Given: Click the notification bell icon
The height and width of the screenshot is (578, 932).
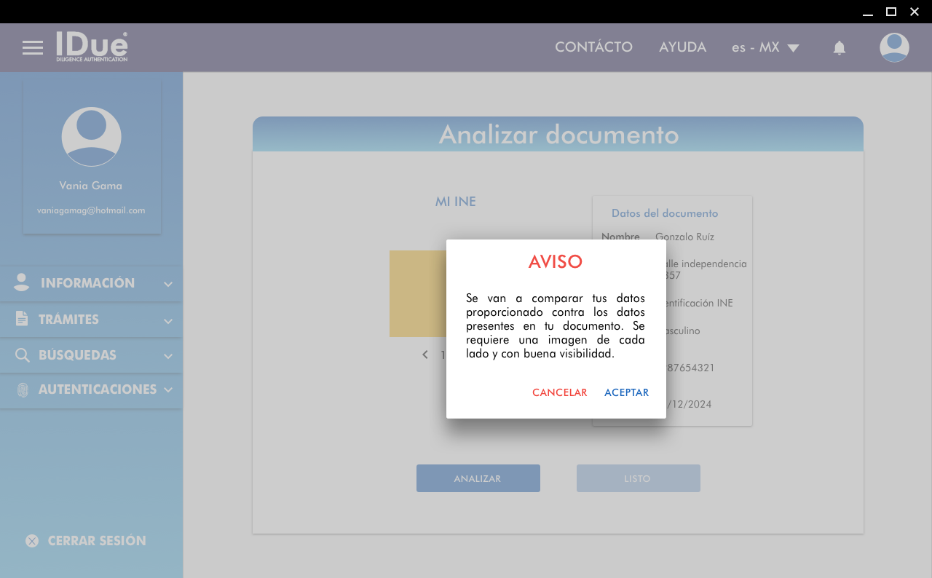Looking at the screenshot, I should pyautogui.click(x=840, y=48).
